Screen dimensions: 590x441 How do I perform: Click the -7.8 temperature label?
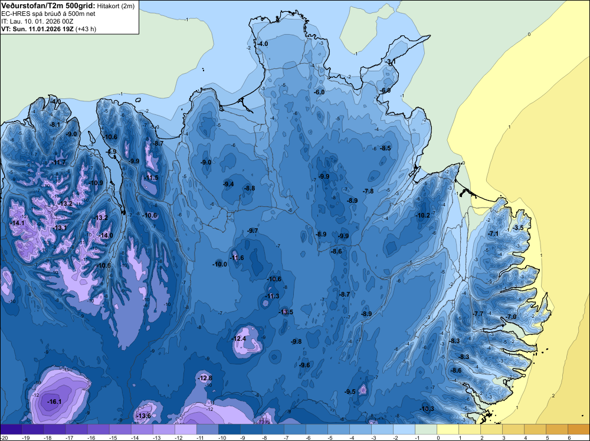368,191
